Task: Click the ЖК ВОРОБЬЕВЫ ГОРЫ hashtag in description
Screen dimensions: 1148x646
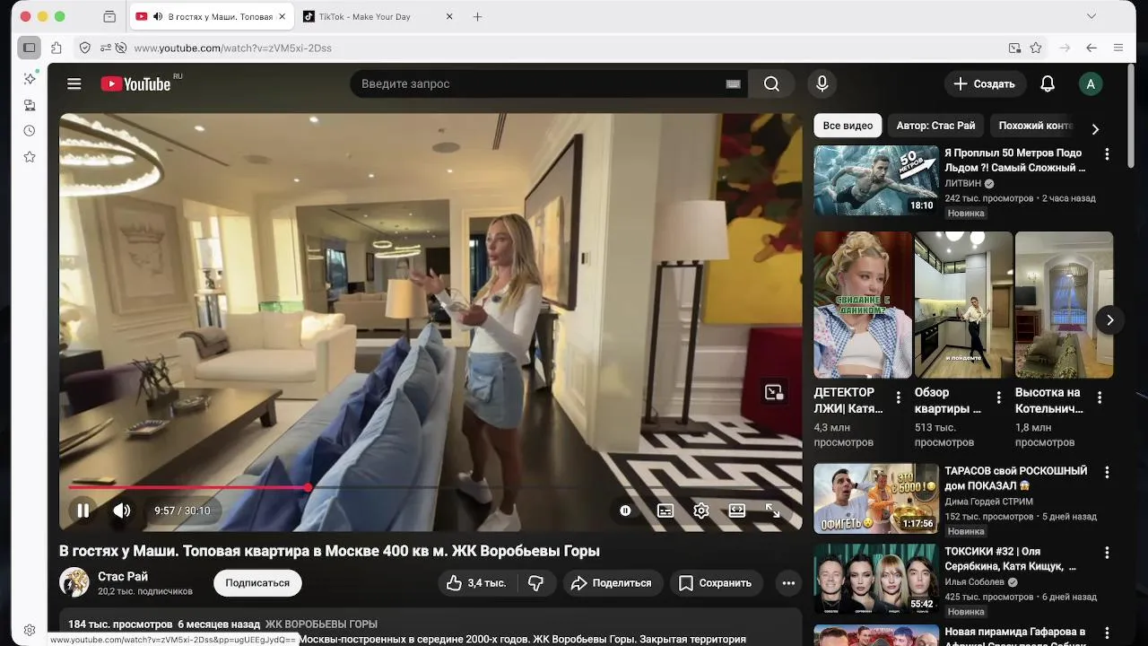Action: pyautogui.click(x=321, y=624)
